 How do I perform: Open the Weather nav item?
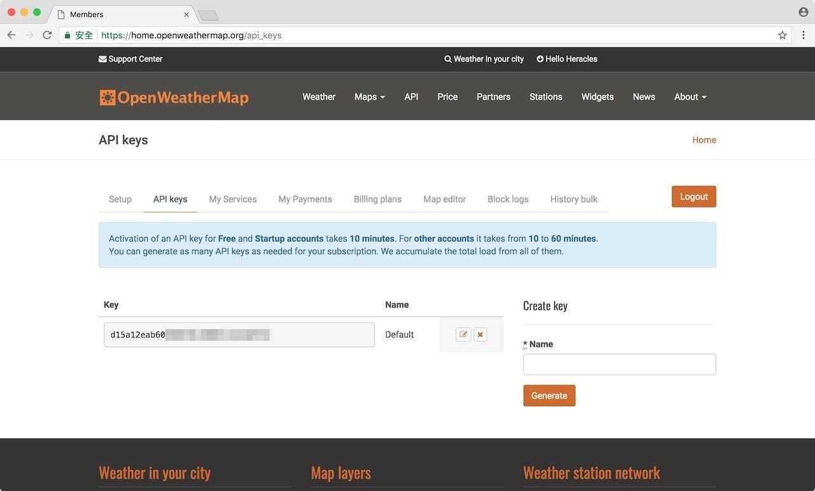[319, 97]
